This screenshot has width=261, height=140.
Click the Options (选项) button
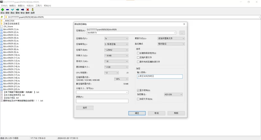coord(84,108)
